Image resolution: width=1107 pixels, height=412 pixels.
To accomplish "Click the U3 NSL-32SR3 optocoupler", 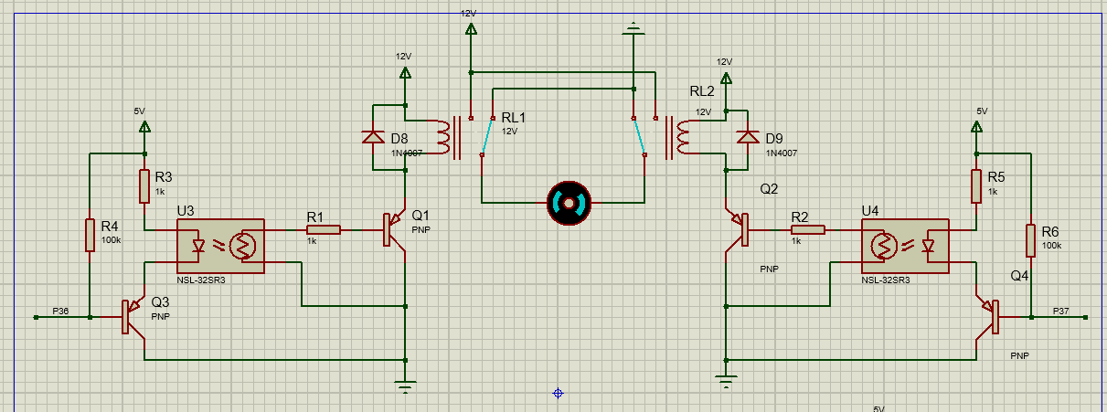I will 219,246.
